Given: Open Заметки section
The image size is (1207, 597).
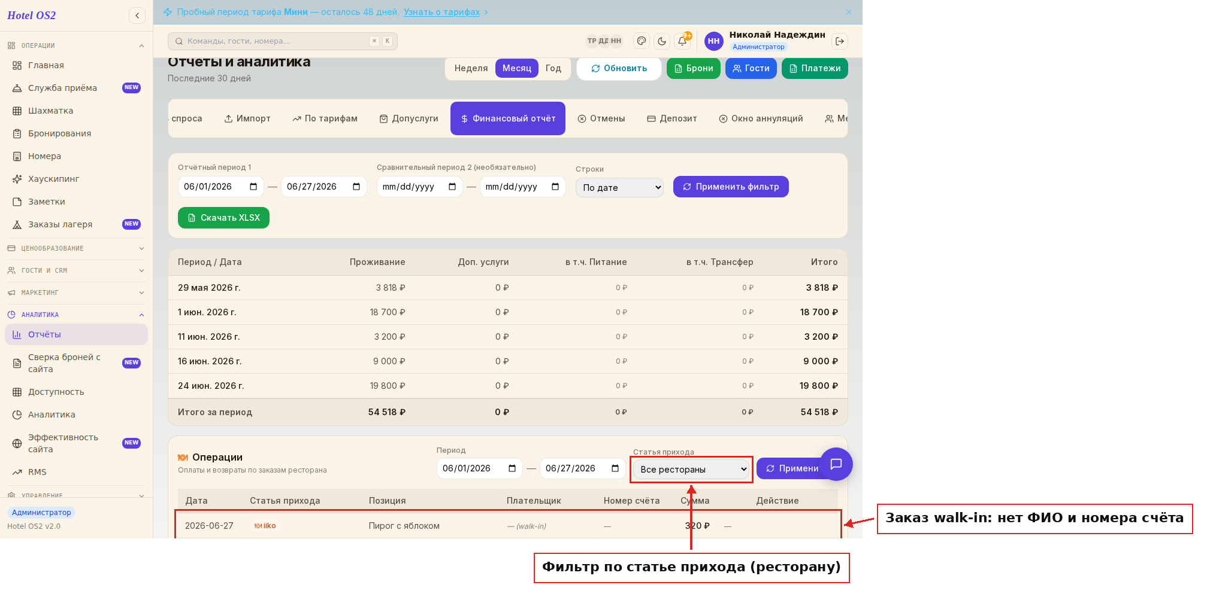Looking at the screenshot, I should point(76,202).
